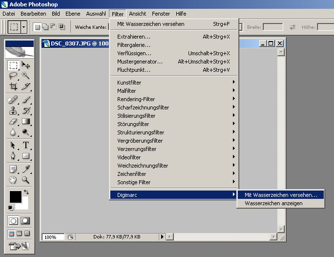Expand the Kunstfilter submenu
The image size is (334, 257).
[x=174, y=82]
